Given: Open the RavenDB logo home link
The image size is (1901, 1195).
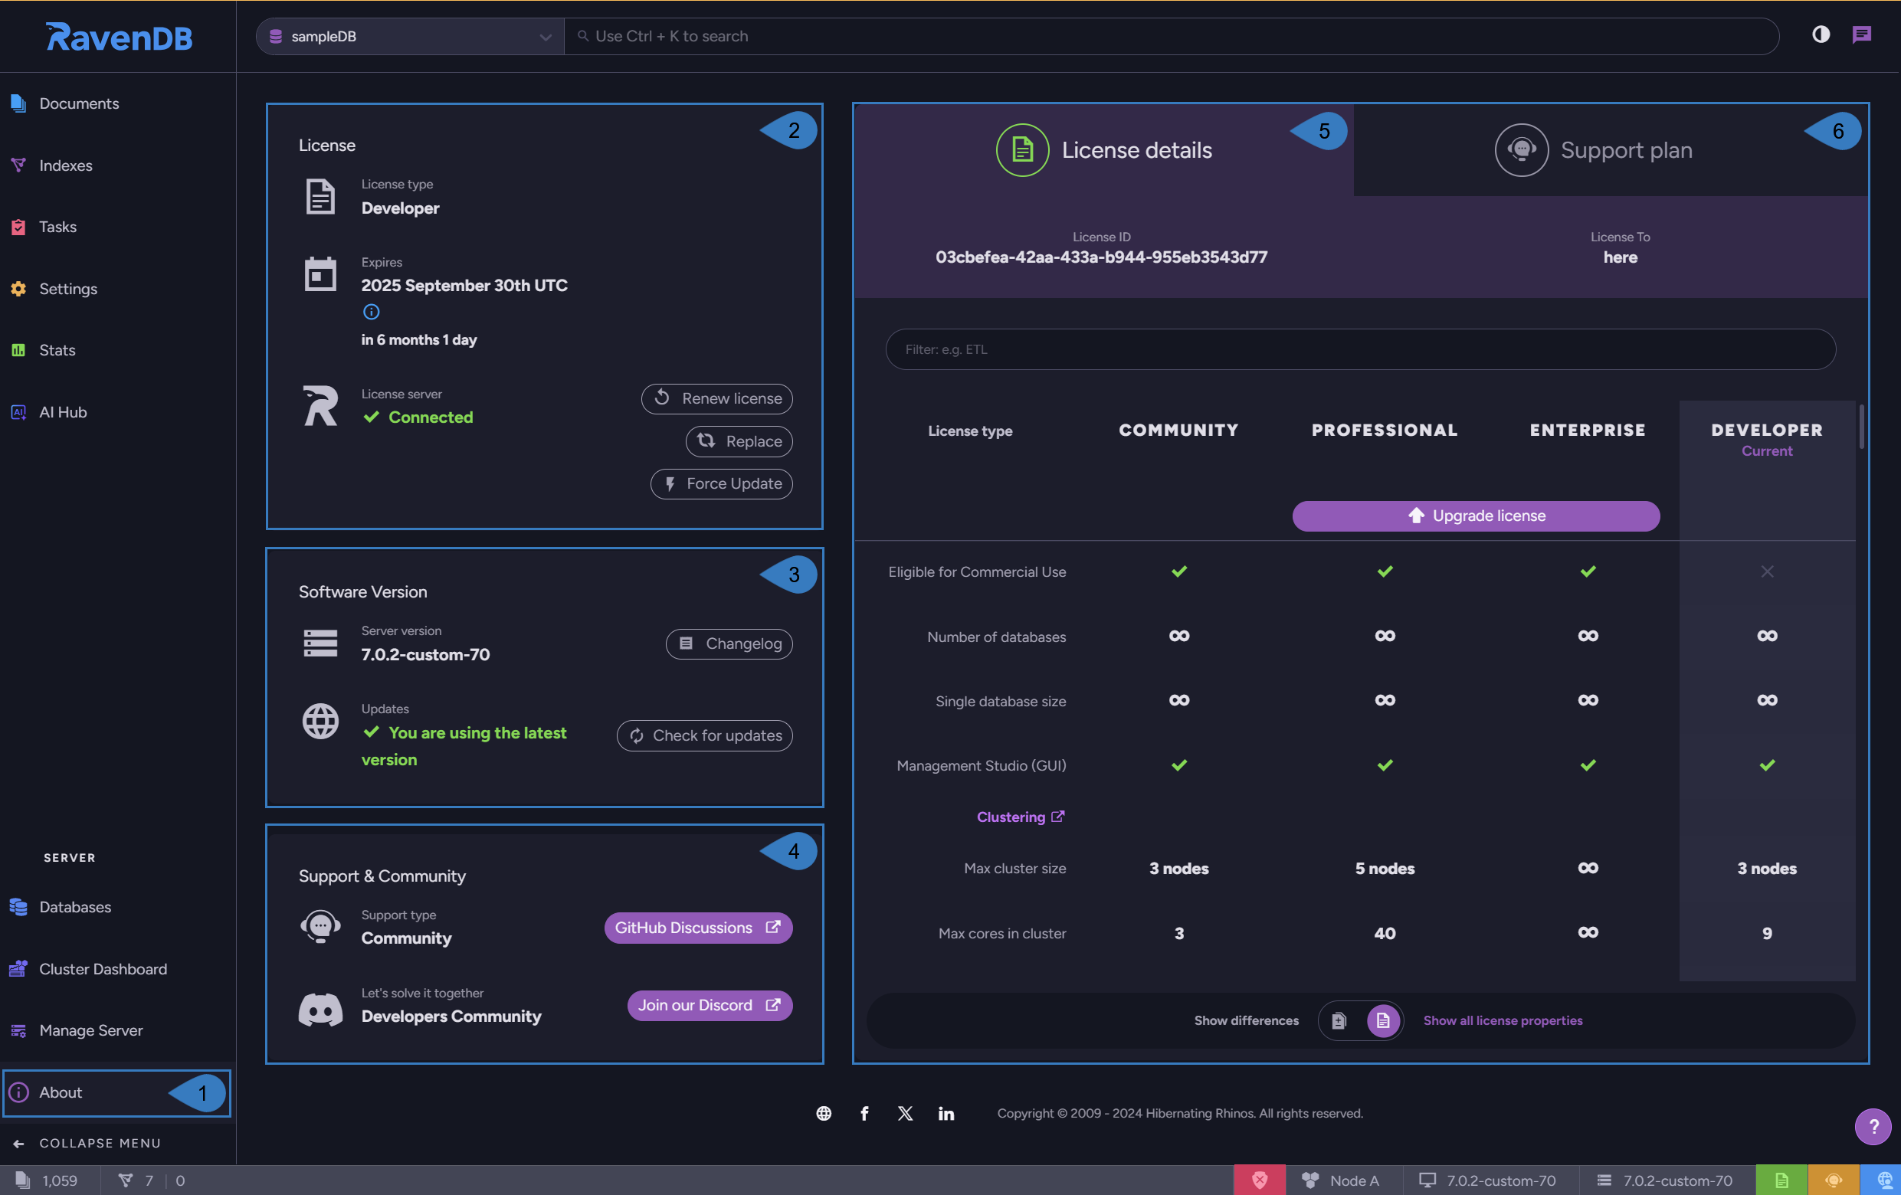Looking at the screenshot, I should pyautogui.click(x=120, y=36).
